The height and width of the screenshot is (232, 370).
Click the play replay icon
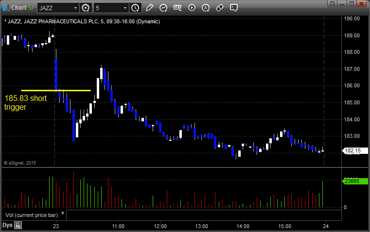click(x=192, y=8)
